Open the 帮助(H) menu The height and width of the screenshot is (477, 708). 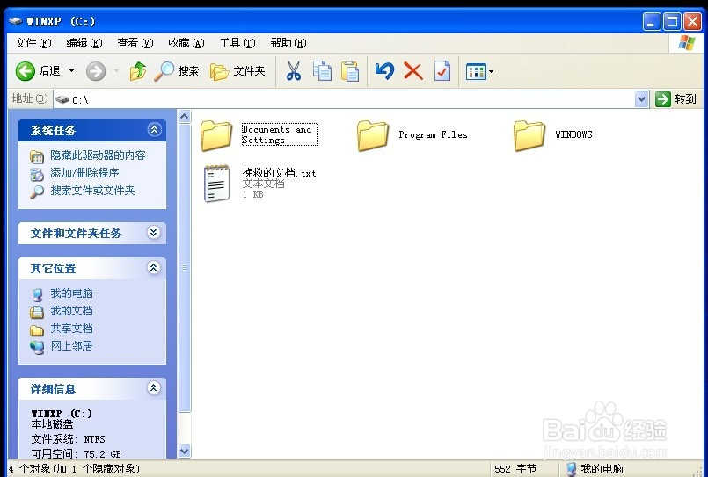click(x=288, y=43)
